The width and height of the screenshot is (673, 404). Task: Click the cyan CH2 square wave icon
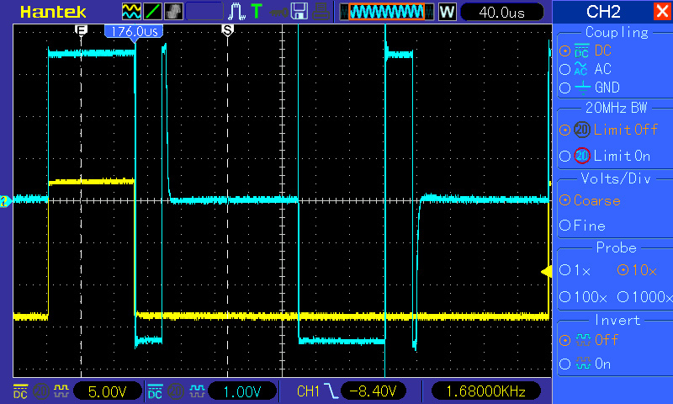[x=197, y=391]
